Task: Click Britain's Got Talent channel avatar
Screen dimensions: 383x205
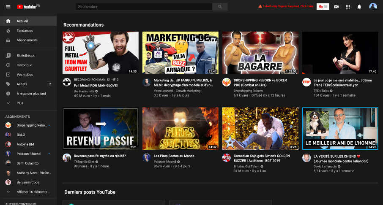Action: (227, 158)
